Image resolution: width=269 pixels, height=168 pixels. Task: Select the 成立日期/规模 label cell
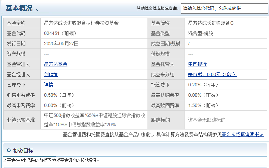coord(166,43)
